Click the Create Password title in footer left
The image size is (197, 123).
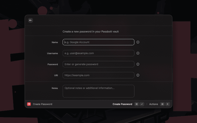42,104
